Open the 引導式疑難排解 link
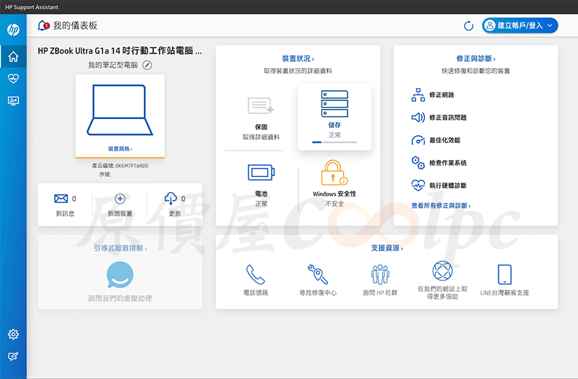This screenshot has width=578, height=379. 120,248
